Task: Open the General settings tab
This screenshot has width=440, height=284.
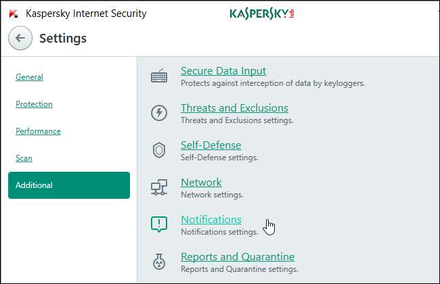Action: click(x=29, y=77)
